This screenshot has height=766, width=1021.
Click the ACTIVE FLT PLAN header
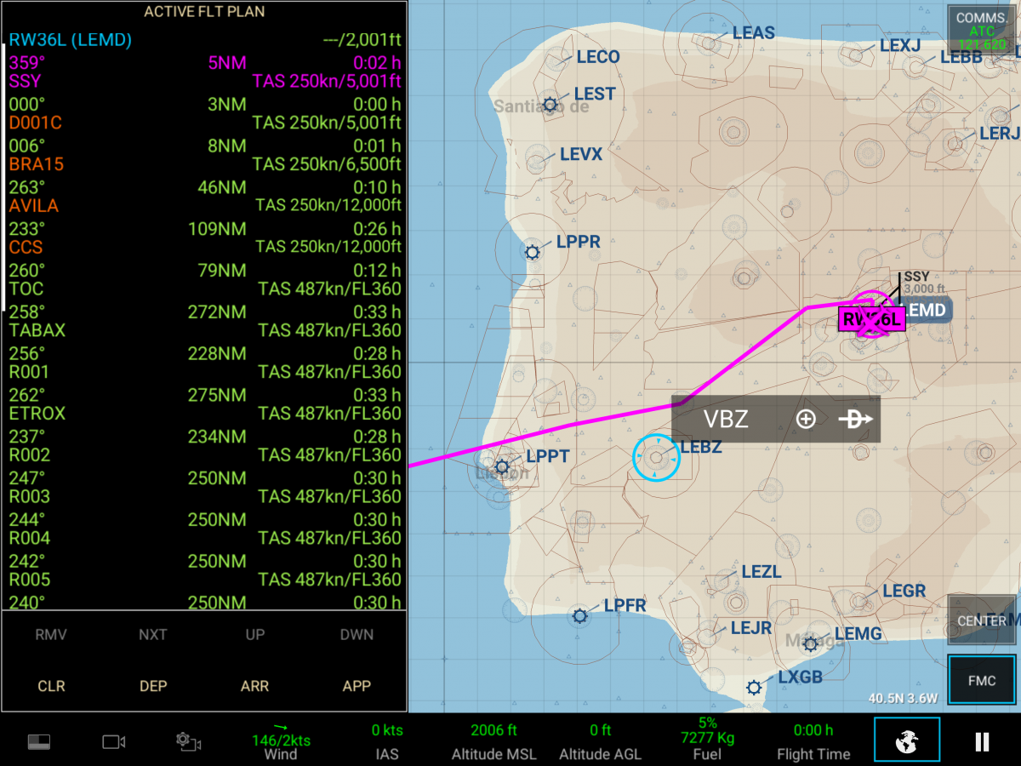[x=204, y=12]
